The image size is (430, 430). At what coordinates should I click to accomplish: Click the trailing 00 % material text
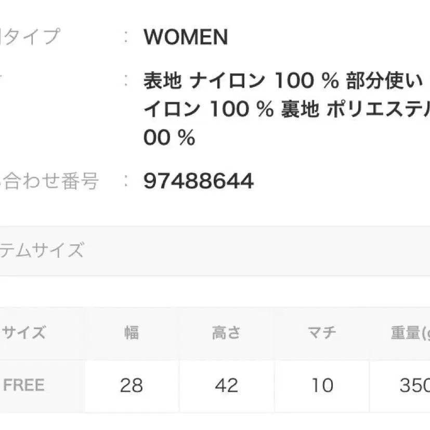pos(169,138)
